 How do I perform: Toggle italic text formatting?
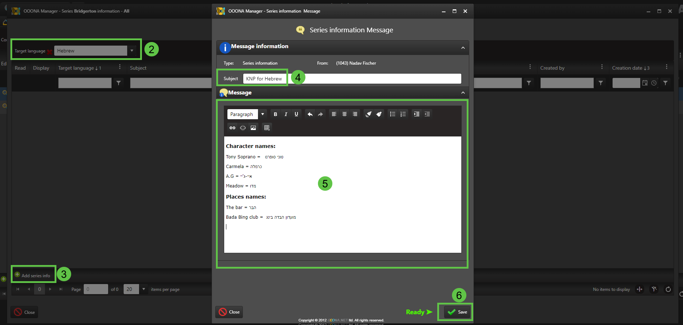pos(286,114)
